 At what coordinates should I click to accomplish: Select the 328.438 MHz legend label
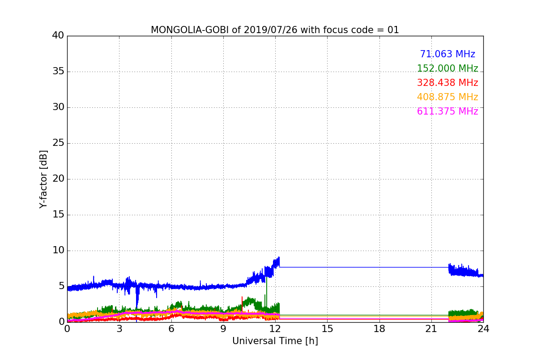pyautogui.click(x=447, y=83)
